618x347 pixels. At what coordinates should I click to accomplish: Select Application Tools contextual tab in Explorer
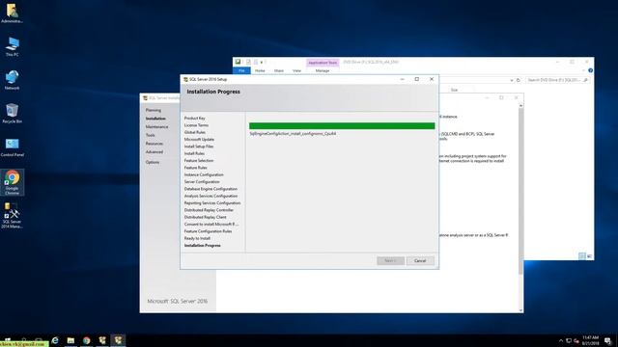[323, 63]
